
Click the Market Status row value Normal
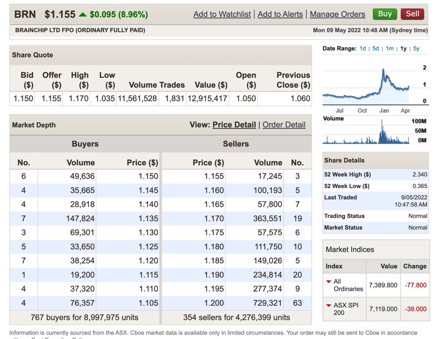click(x=418, y=228)
